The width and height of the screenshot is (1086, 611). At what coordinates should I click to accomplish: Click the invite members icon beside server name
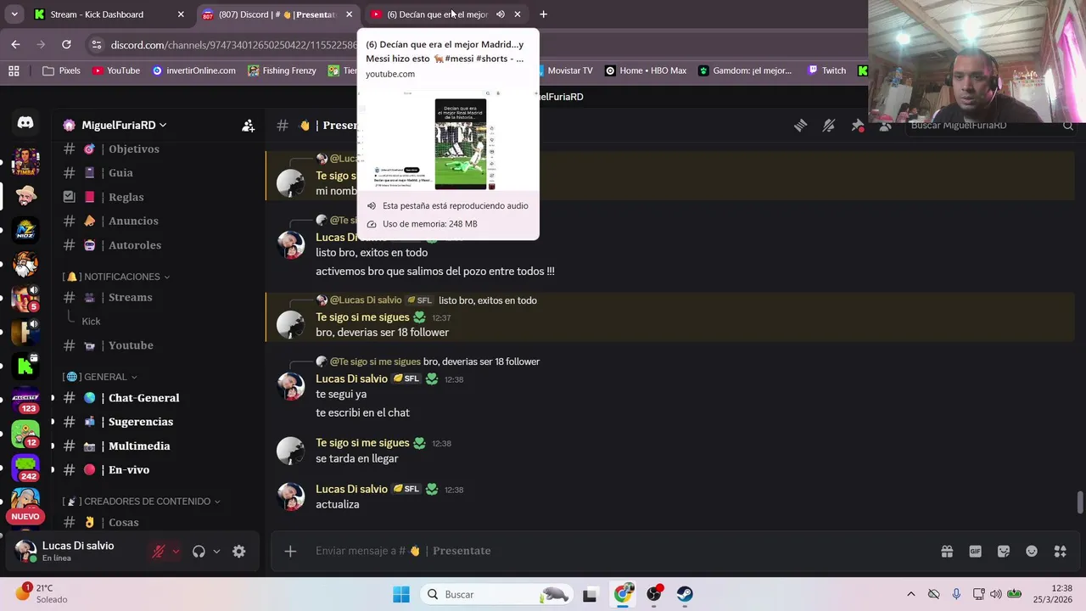click(248, 126)
